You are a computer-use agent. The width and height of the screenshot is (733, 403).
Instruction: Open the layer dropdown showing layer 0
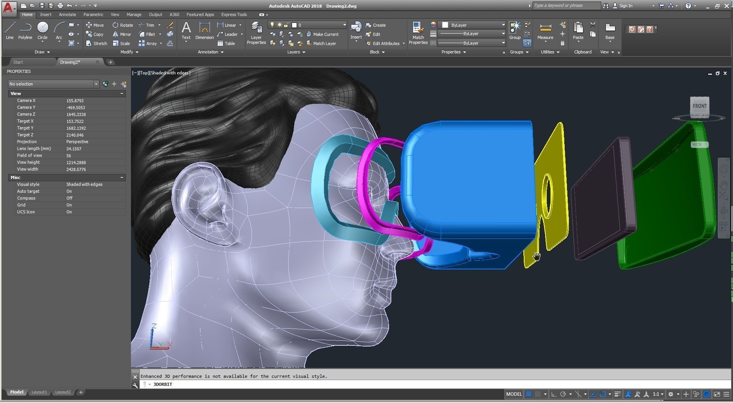click(x=307, y=25)
